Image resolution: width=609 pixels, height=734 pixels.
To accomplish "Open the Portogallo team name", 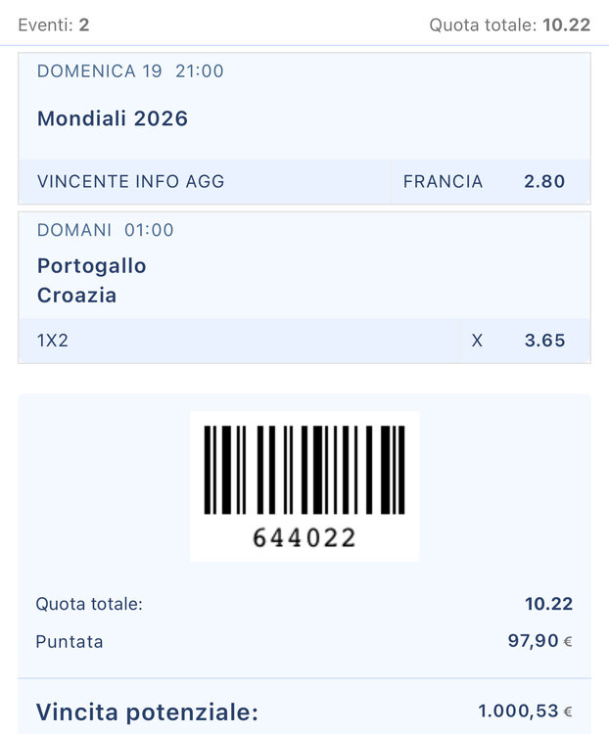I will coord(92,266).
